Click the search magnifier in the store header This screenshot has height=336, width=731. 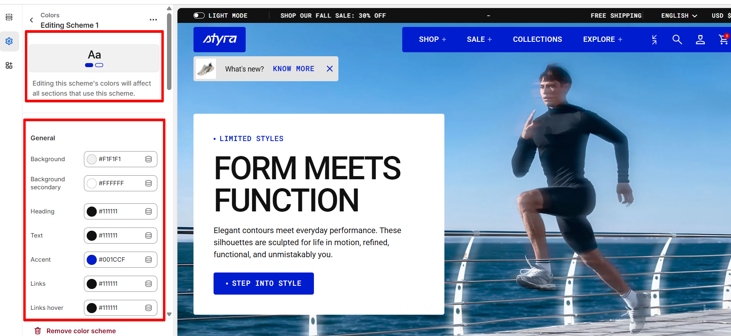coord(677,39)
